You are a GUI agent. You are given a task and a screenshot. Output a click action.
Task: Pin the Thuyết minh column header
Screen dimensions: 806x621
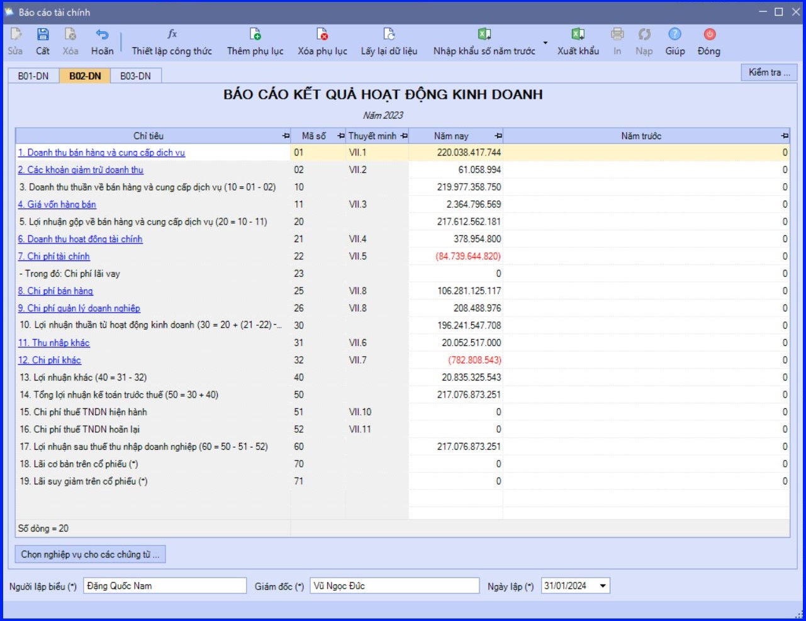tap(404, 136)
